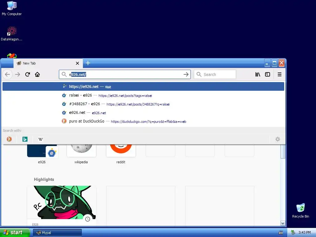
Task: Select the https://e926.net Visit suggestion
Action: point(143,86)
